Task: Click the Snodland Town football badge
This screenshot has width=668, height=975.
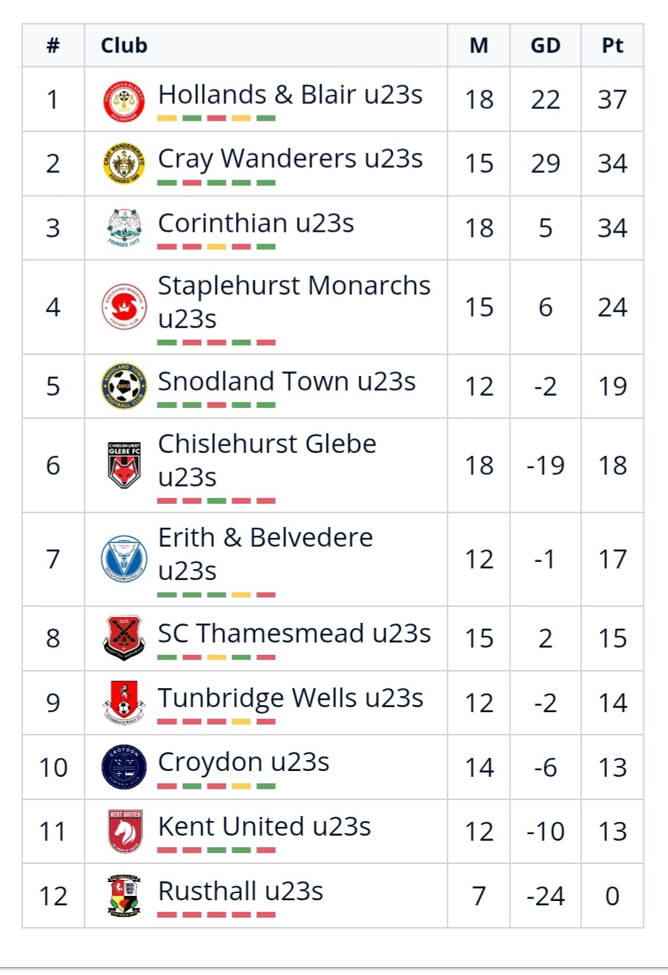Action: click(x=124, y=386)
